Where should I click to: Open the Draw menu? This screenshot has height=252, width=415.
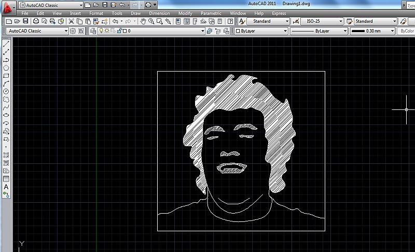(135, 13)
